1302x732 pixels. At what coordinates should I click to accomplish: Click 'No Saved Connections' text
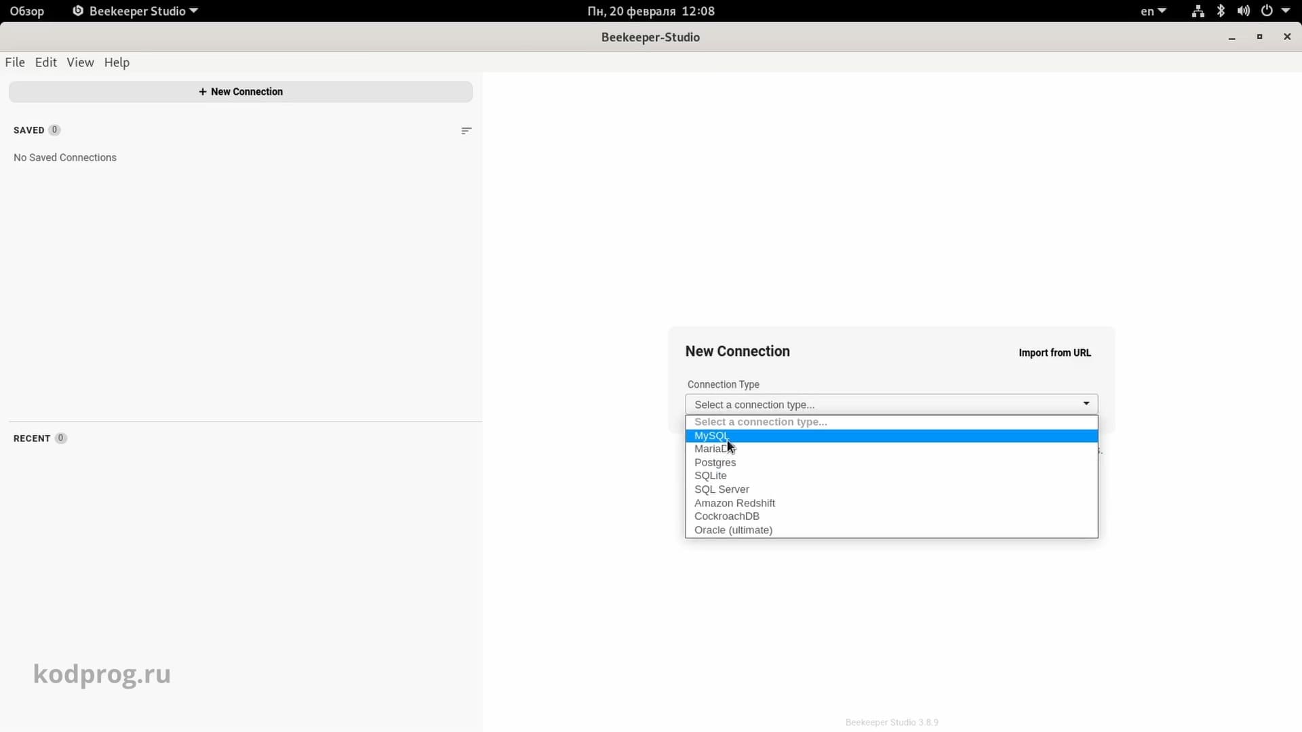click(x=65, y=157)
